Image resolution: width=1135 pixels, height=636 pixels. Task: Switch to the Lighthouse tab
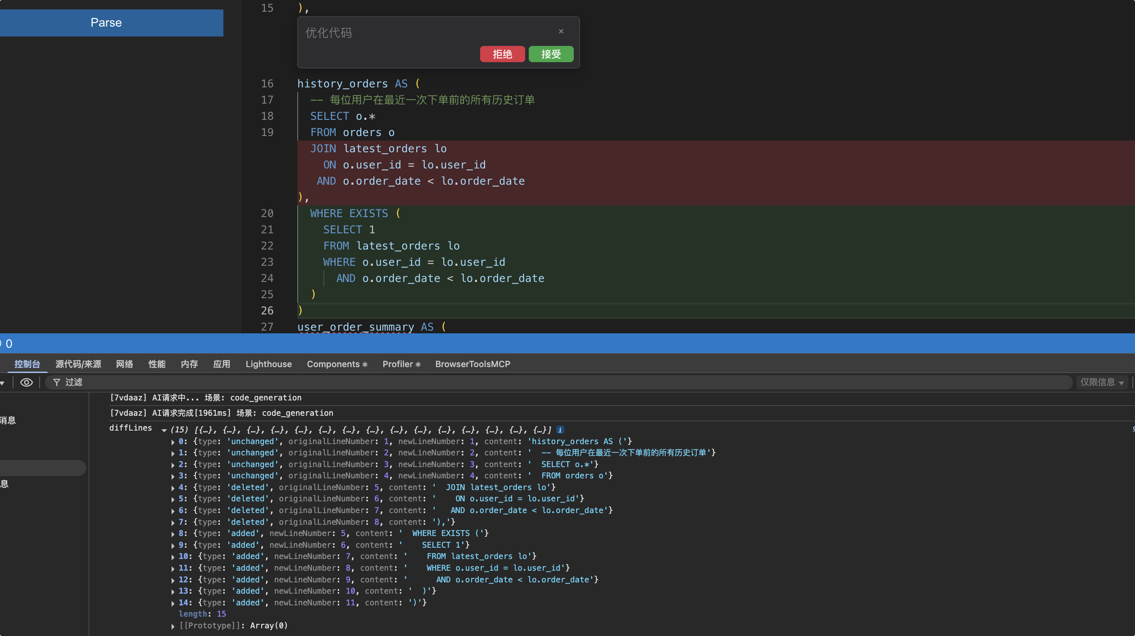point(268,364)
